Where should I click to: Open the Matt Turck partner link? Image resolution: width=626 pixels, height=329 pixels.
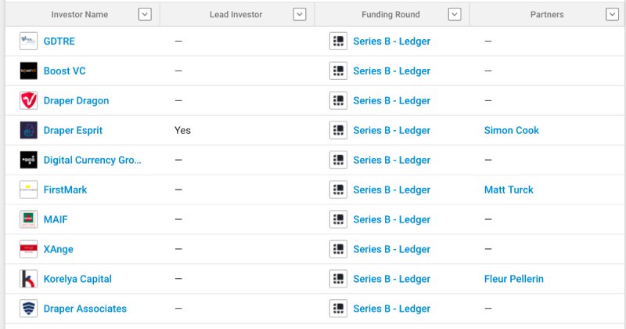point(509,190)
